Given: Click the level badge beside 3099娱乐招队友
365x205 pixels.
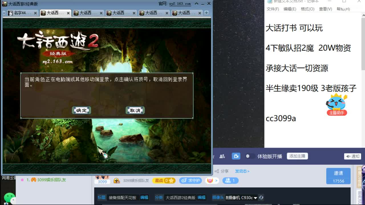Looking at the screenshot, I should (117, 181).
